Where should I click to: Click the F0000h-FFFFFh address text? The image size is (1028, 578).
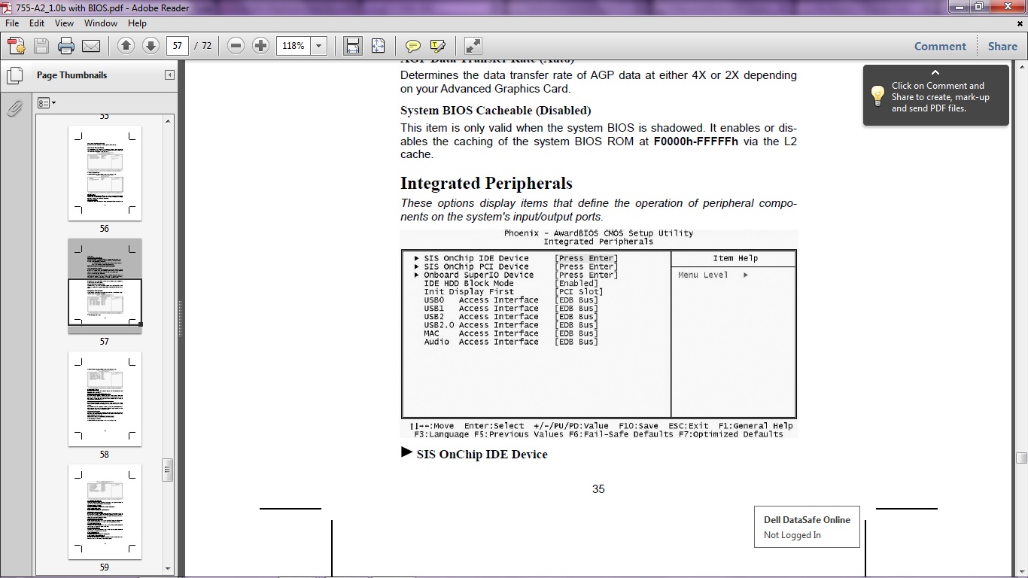[696, 141]
